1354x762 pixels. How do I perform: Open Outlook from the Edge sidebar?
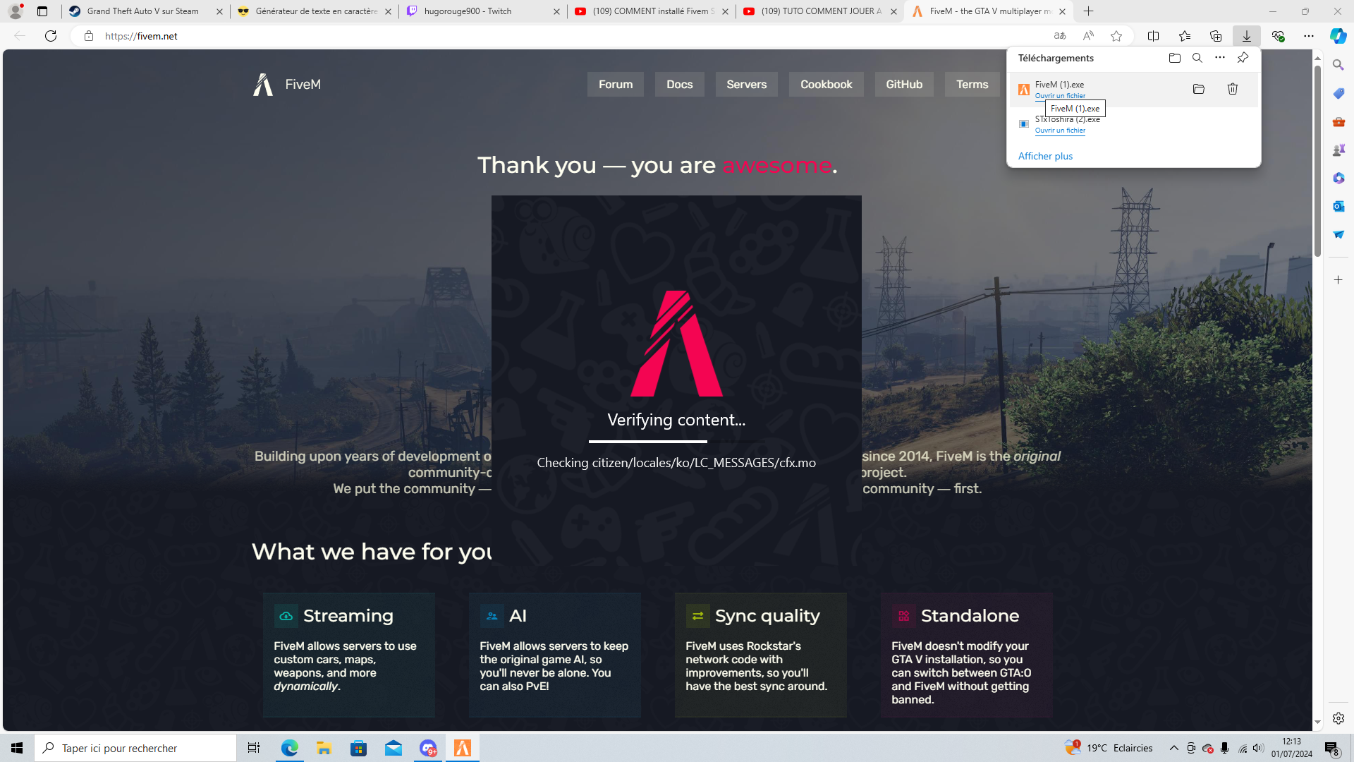tap(1338, 206)
